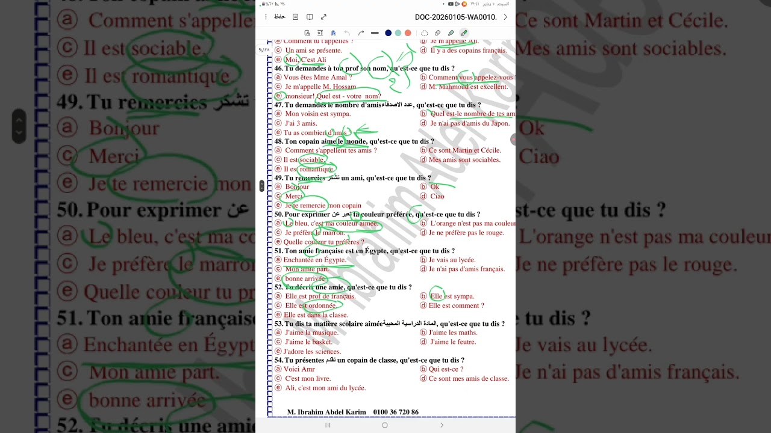The image size is (771, 433).
Task: Toggle the lock canvas tool
Action: (x=307, y=33)
